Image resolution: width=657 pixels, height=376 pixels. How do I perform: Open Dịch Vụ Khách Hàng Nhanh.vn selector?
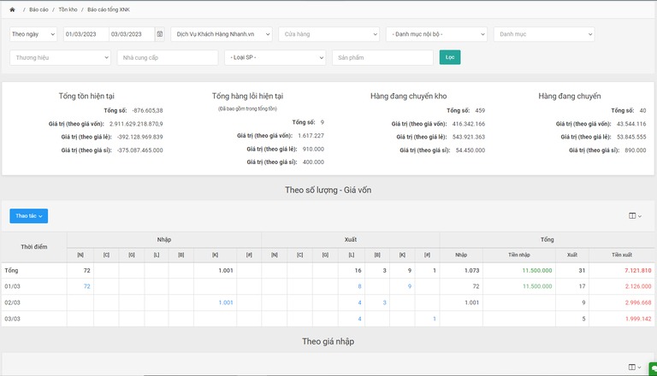pos(221,34)
